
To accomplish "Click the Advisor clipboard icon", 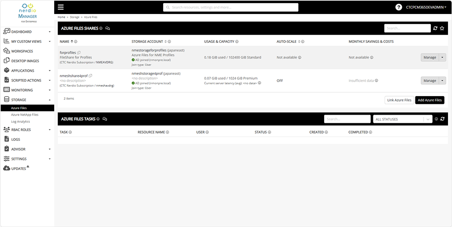I will pos(6,149).
